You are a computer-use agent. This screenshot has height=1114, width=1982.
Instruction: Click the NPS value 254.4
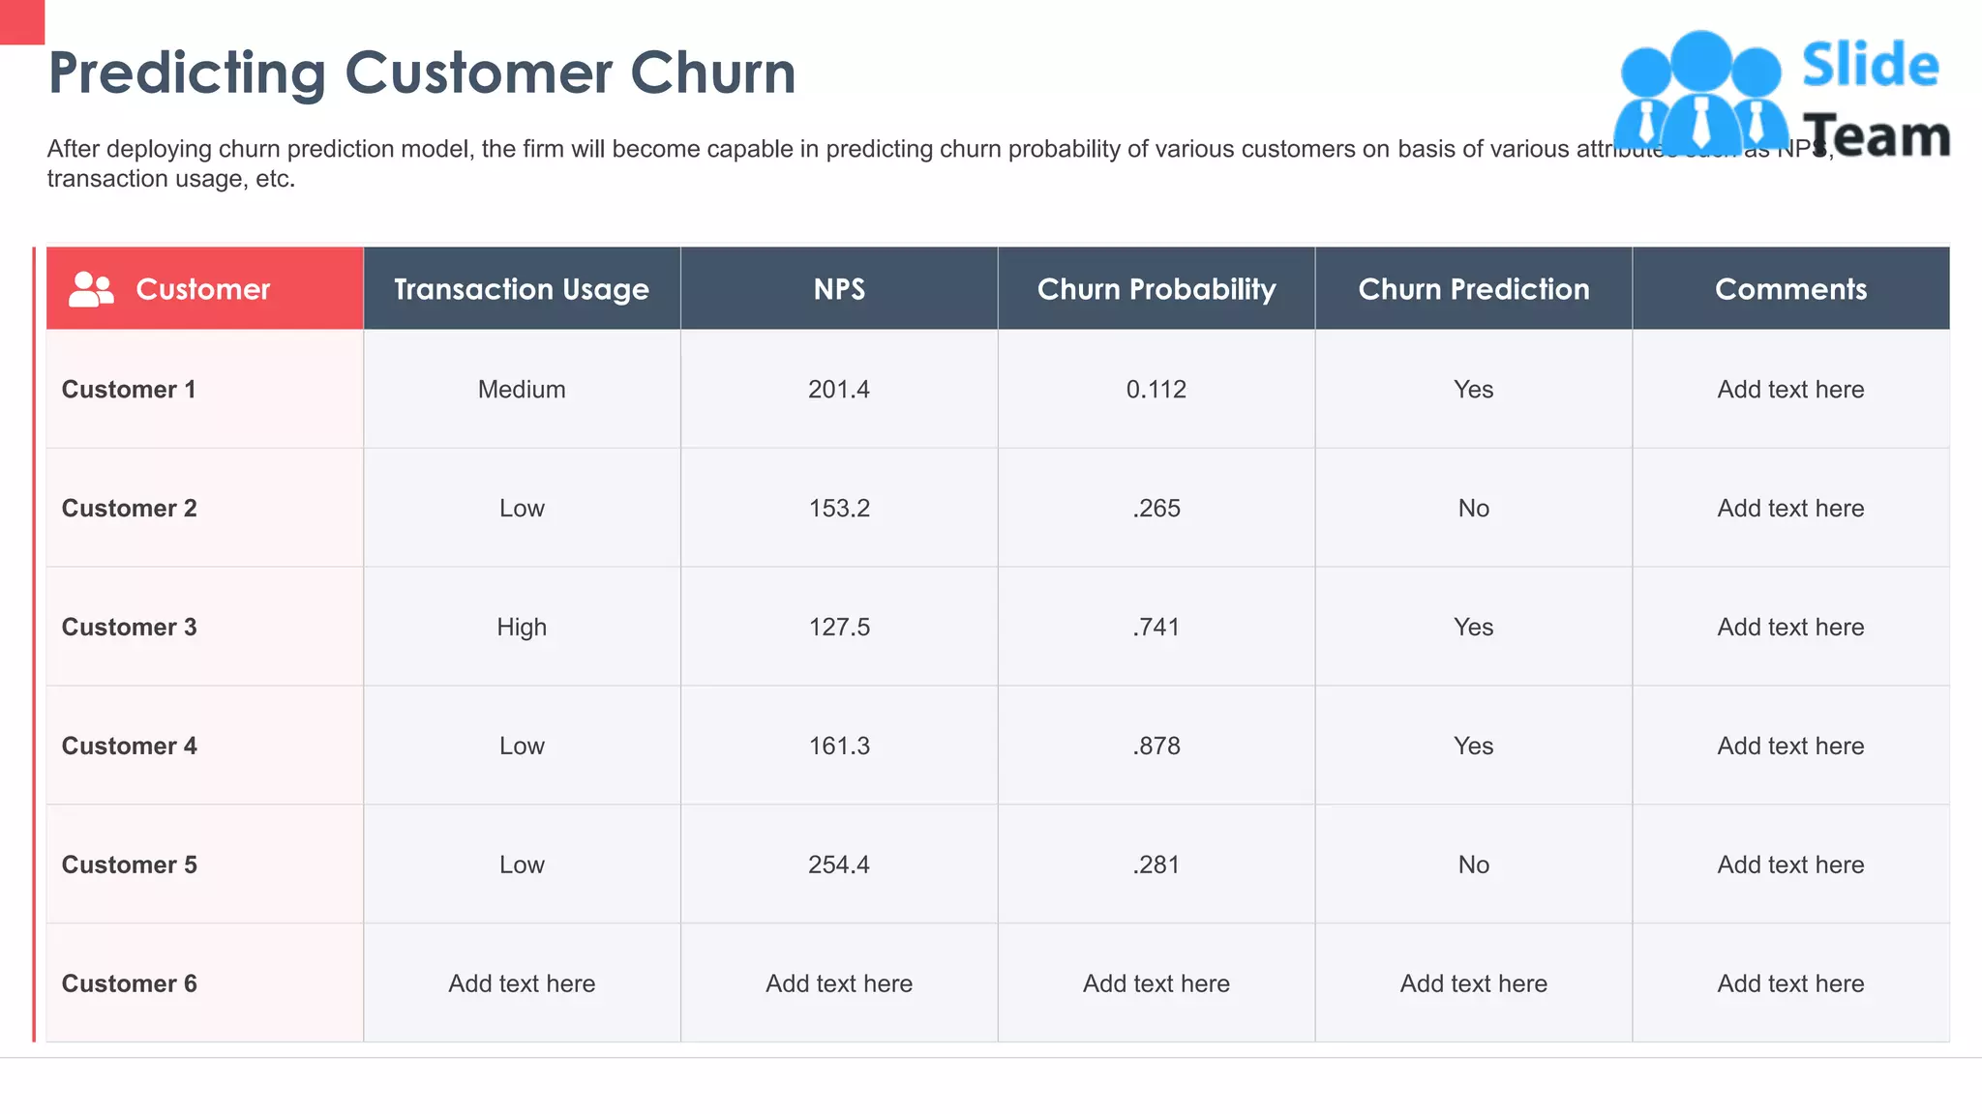click(x=839, y=865)
